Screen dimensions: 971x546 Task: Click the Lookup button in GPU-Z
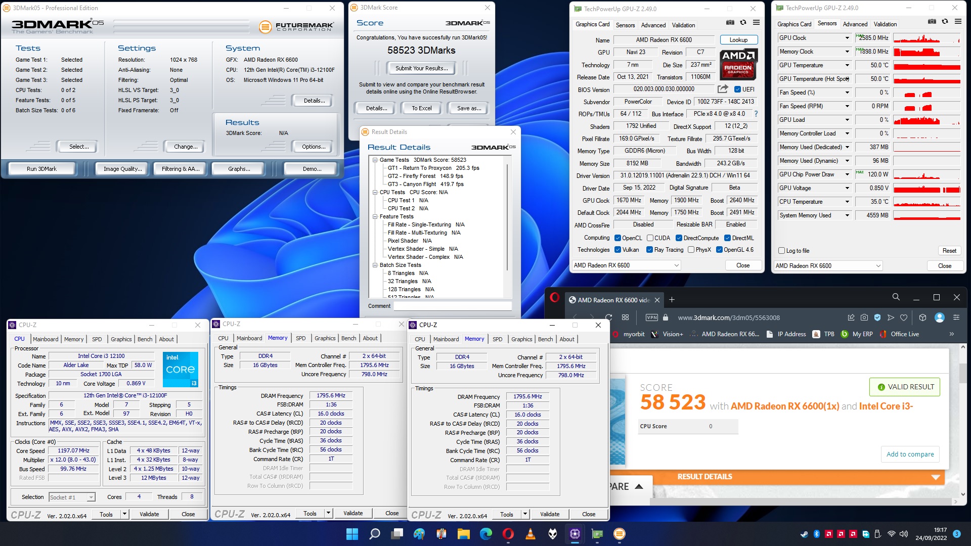(738, 40)
